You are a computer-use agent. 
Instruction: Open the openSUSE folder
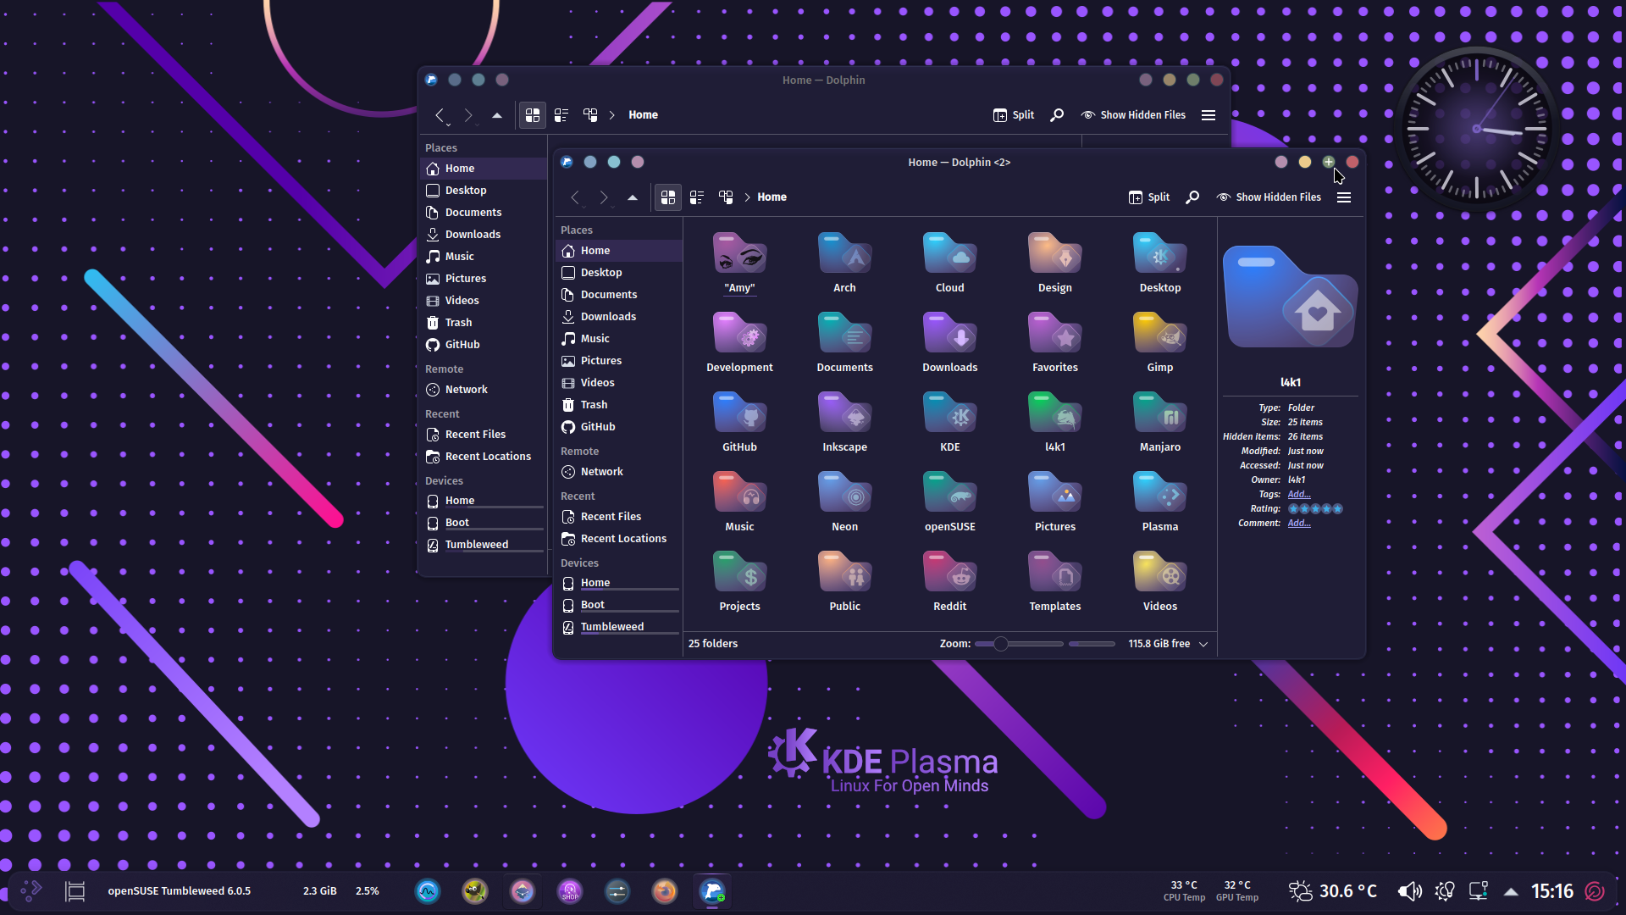point(949,502)
